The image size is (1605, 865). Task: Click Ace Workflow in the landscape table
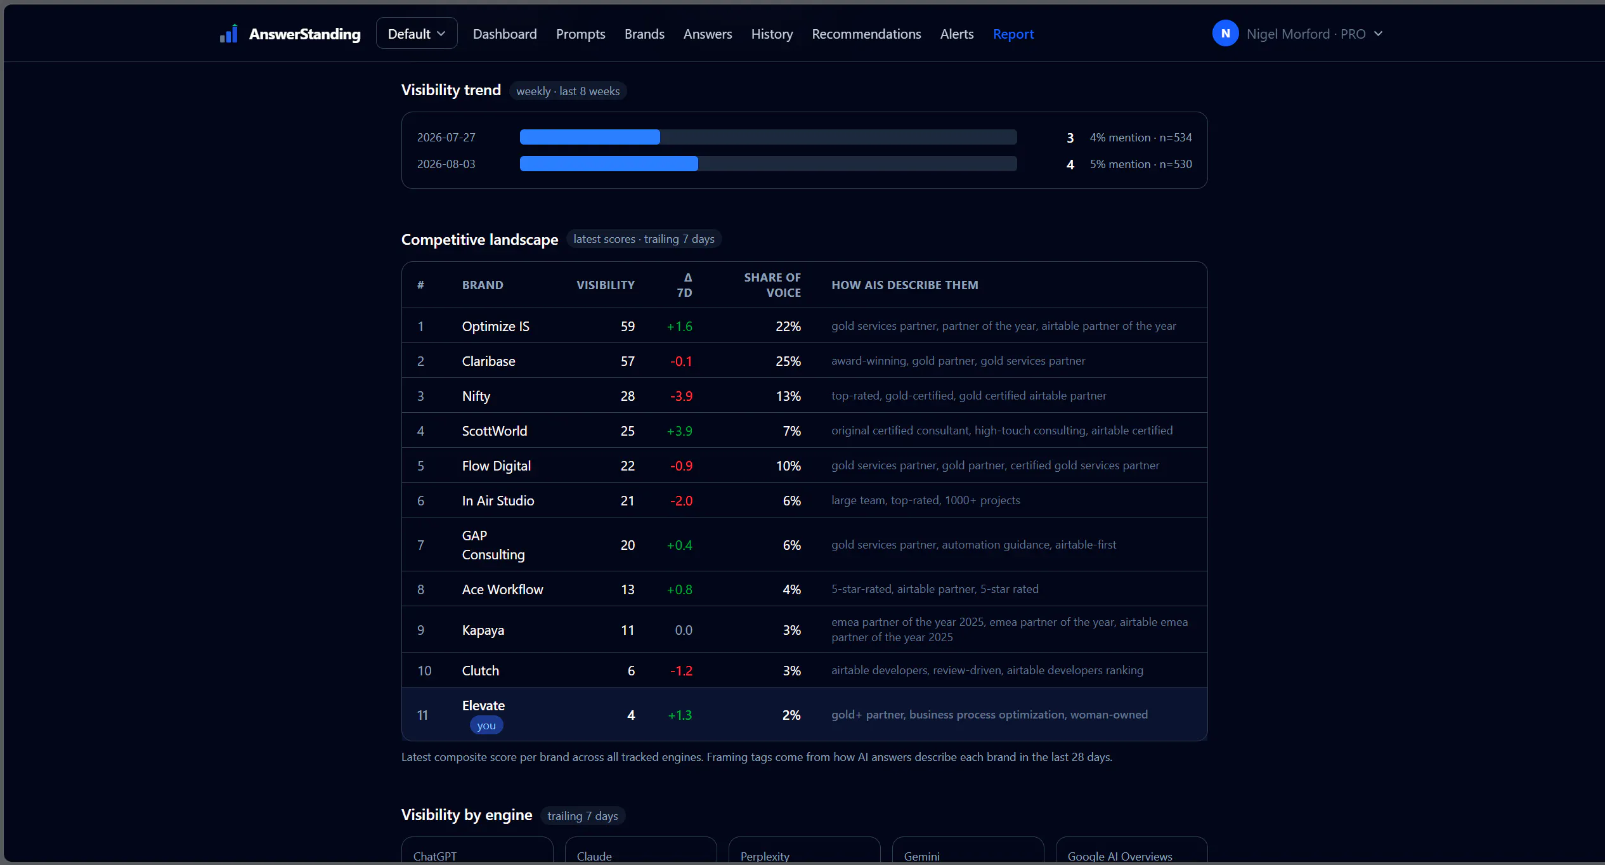pyautogui.click(x=502, y=589)
